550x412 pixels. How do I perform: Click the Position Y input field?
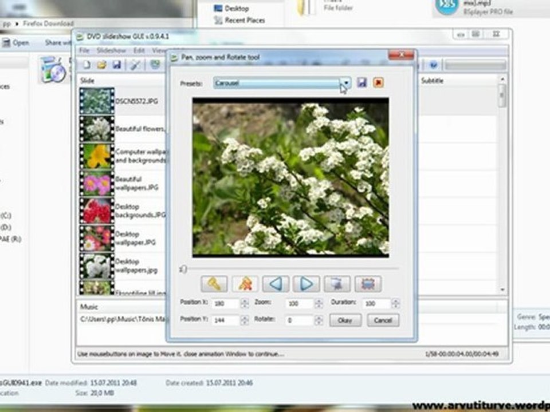click(226, 320)
